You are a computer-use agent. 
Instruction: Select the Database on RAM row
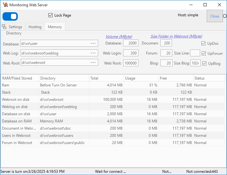(16, 121)
